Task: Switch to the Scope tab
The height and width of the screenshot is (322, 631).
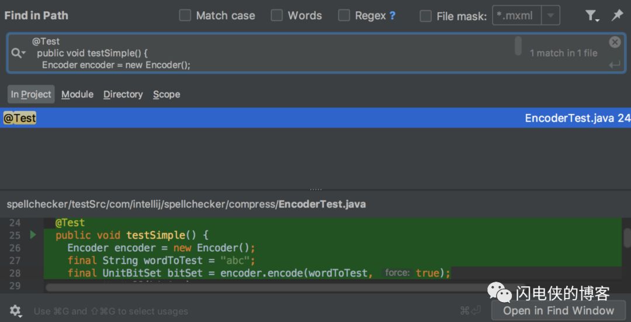Action: (x=167, y=94)
